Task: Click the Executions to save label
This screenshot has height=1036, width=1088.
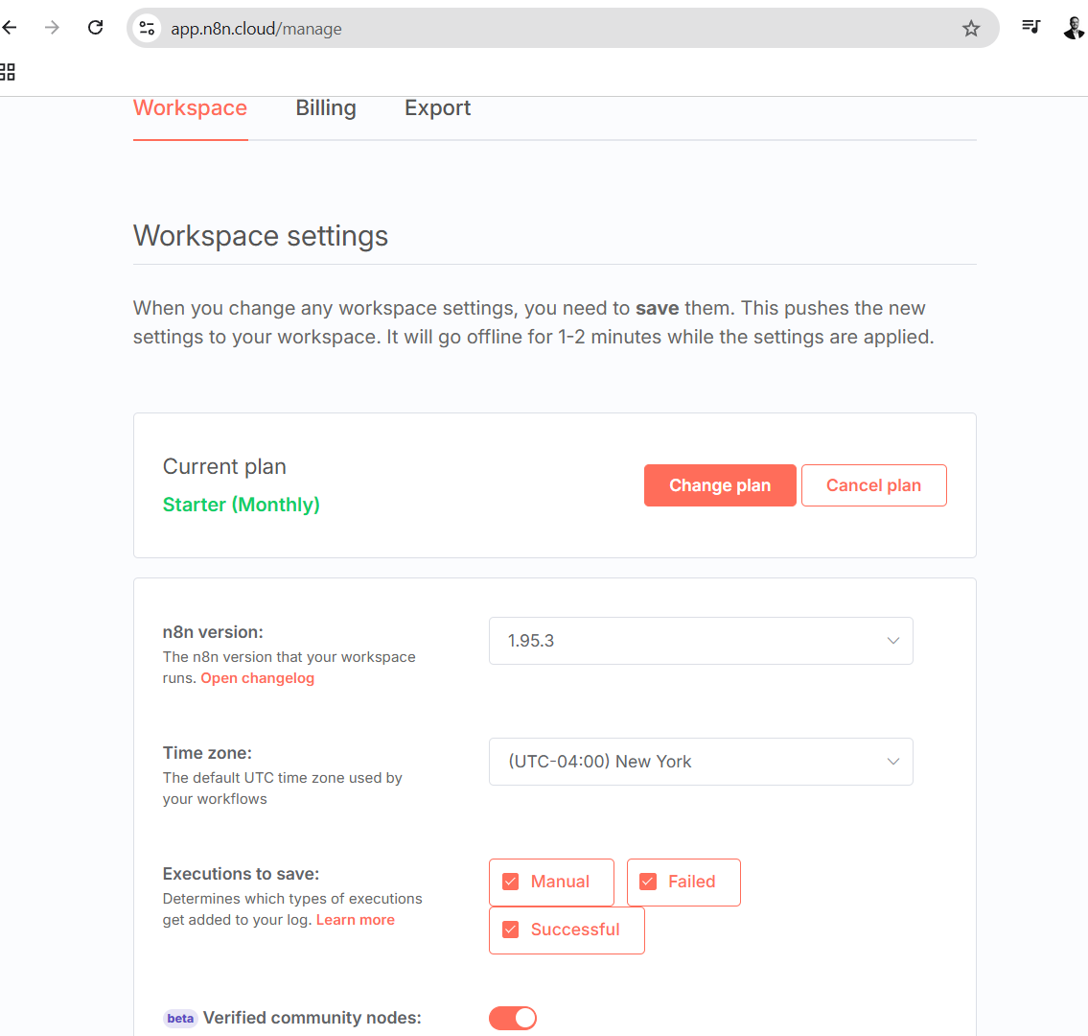Action: coord(241,874)
